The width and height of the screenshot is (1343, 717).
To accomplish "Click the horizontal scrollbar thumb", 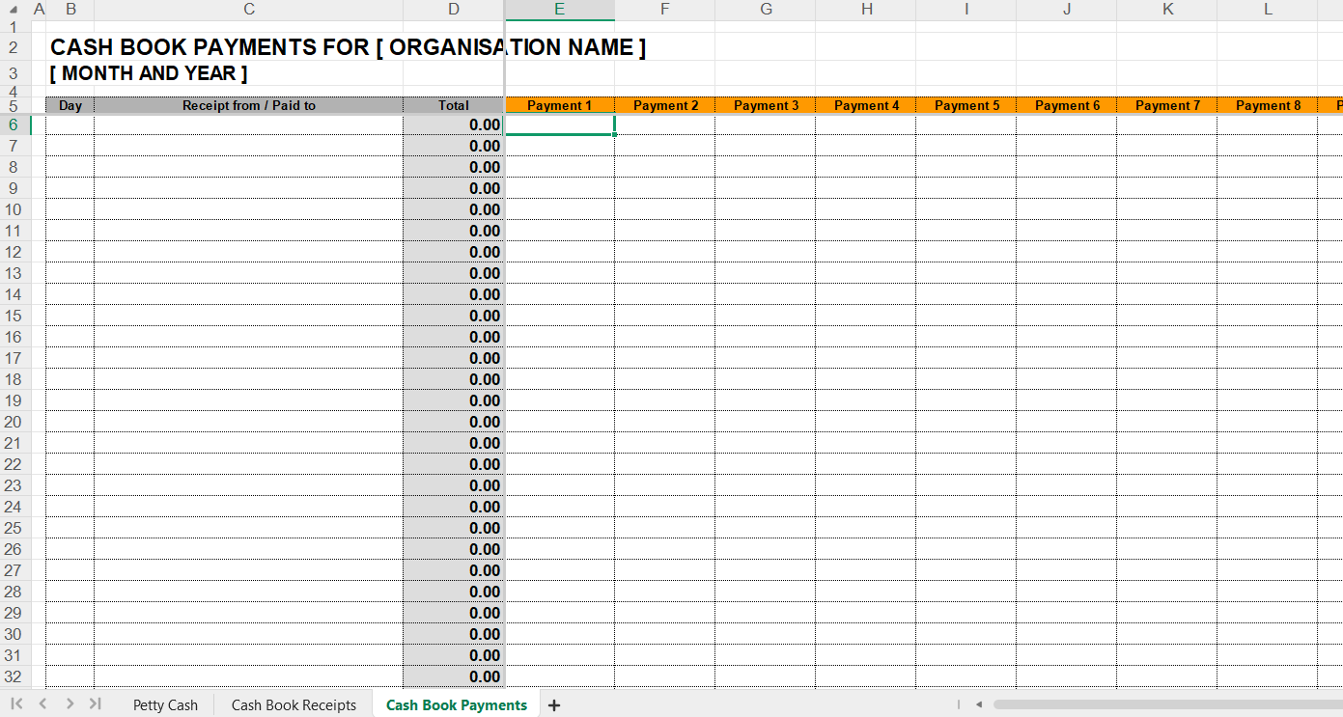I will click(1159, 704).
